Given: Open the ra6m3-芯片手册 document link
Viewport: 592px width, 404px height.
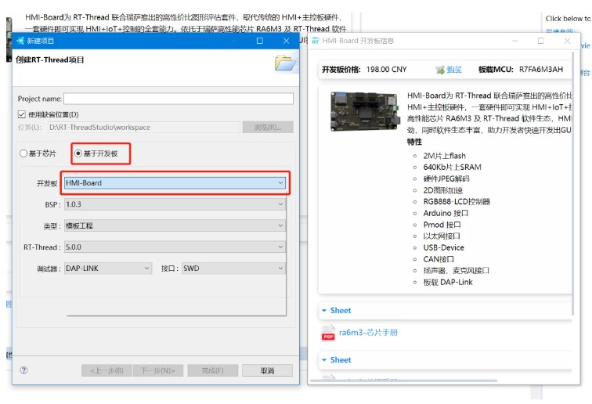Looking at the screenshot, I should click(368, 333).
